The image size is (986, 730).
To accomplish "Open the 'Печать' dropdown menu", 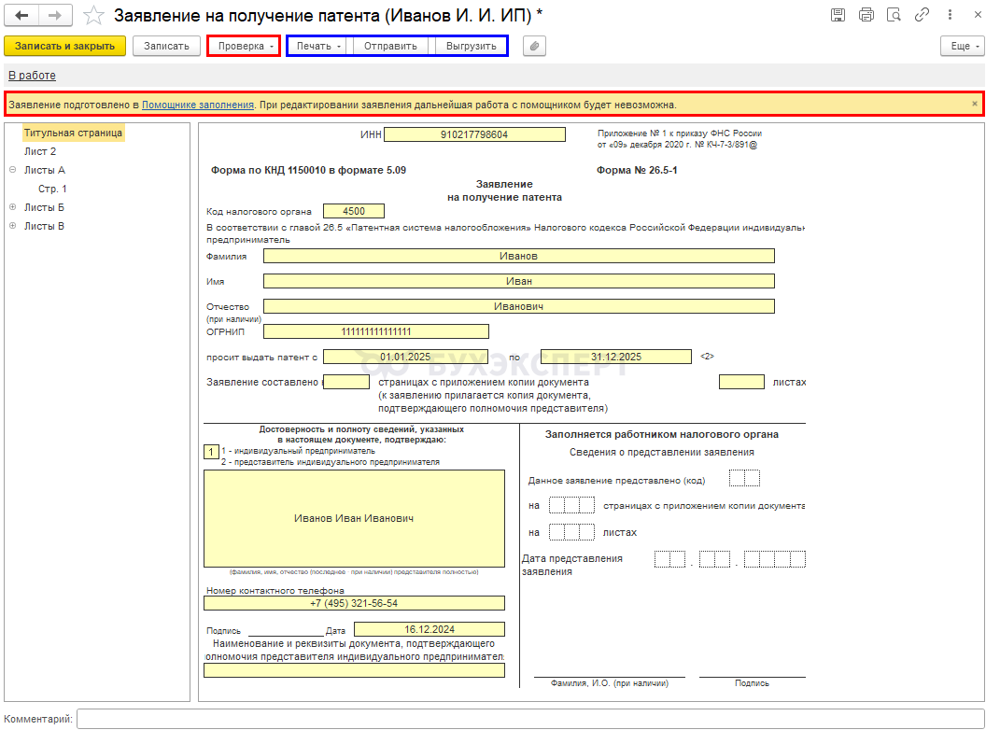I will click(318, 46).
